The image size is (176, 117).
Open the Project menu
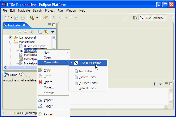50,11
